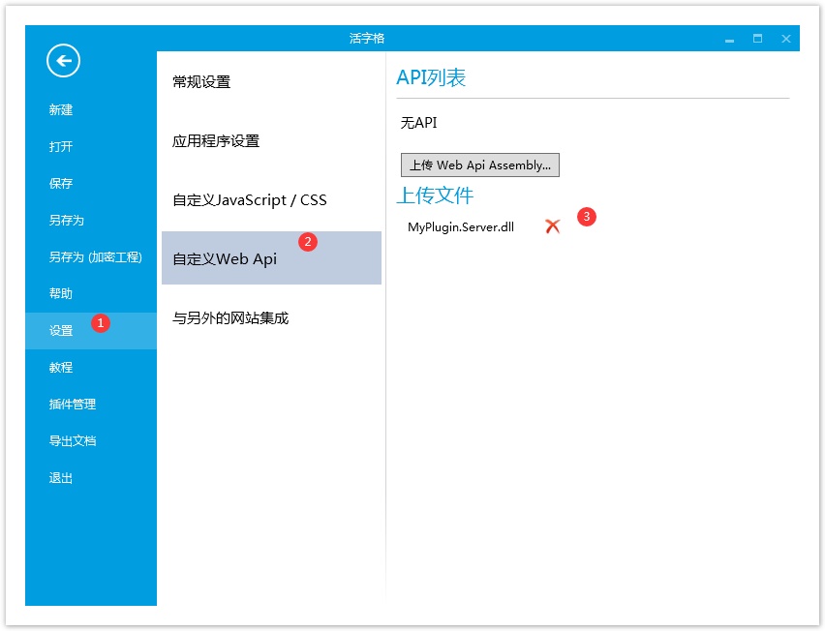Select the 自定义Web Api tab
Image resolution: width=825 pixels, height=631 pixels.
click(225, 259)
